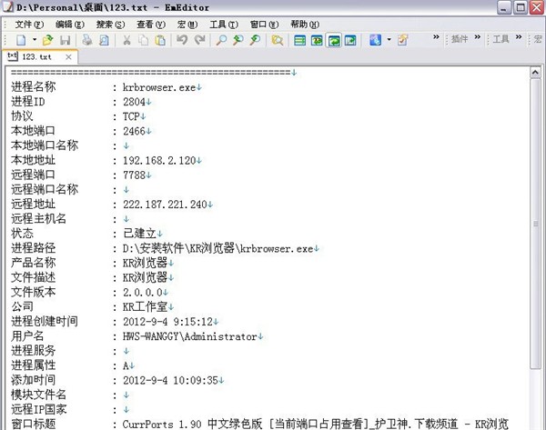
Task: Click the Redo arrow icon
Action: pos(199,40)
